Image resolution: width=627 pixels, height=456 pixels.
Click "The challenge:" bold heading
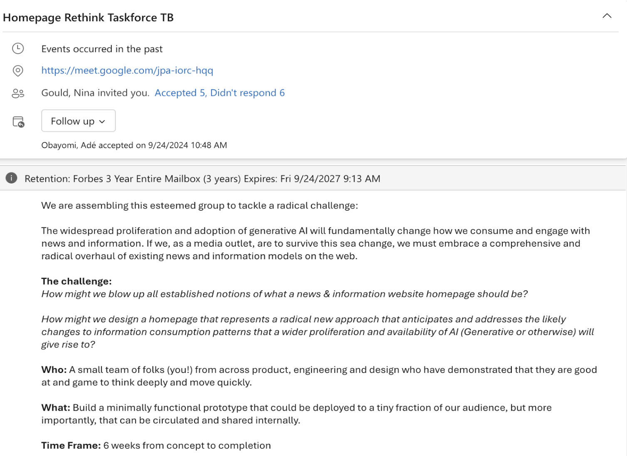(x=77, y=281)
